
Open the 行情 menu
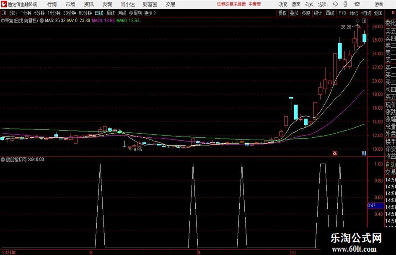[x=52, y=4]
